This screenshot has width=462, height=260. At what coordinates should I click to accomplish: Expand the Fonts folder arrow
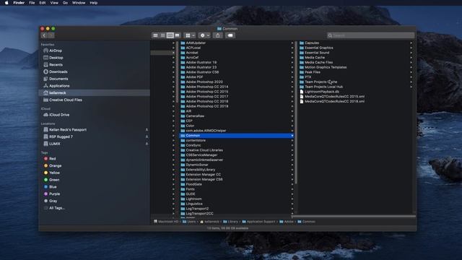(x=292, y=189)
